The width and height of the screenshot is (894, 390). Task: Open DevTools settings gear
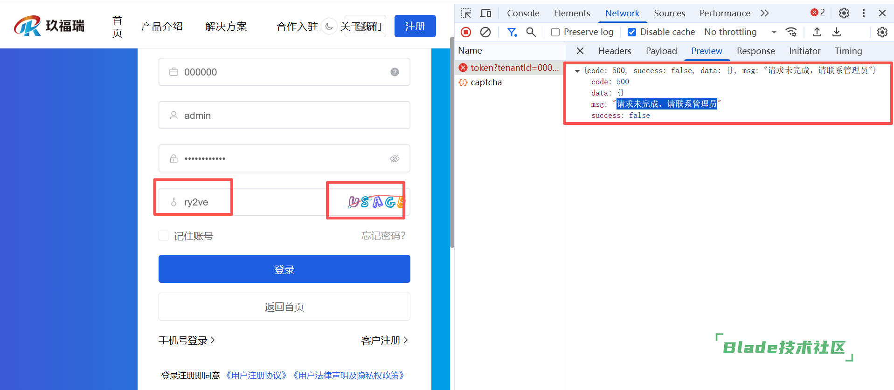(844, 13)
